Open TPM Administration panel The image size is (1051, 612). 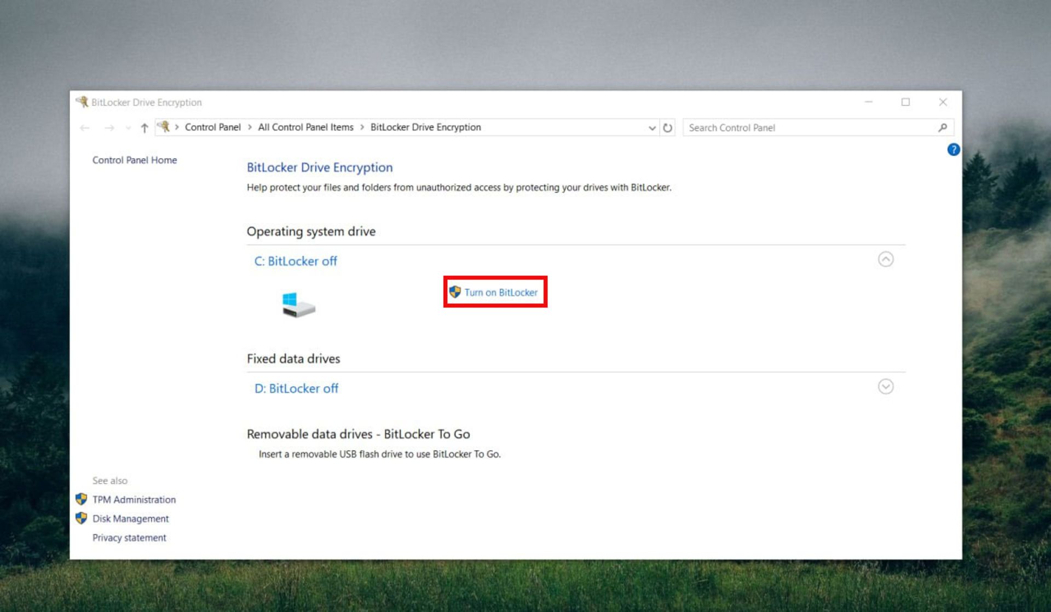click(134, 499)
